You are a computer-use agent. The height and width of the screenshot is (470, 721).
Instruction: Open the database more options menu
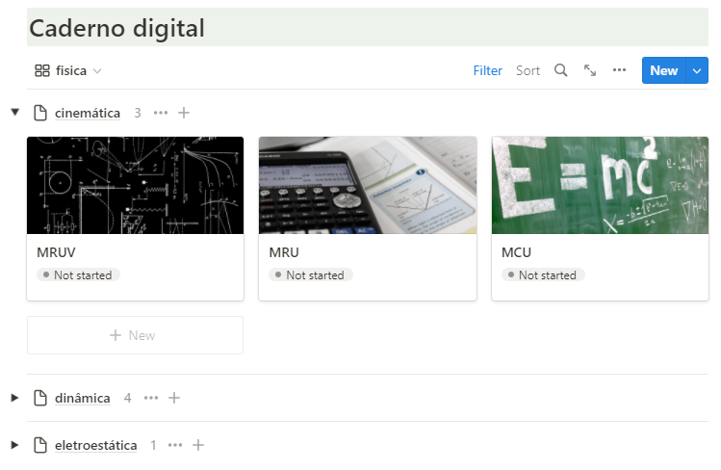(x=619, y=70)
